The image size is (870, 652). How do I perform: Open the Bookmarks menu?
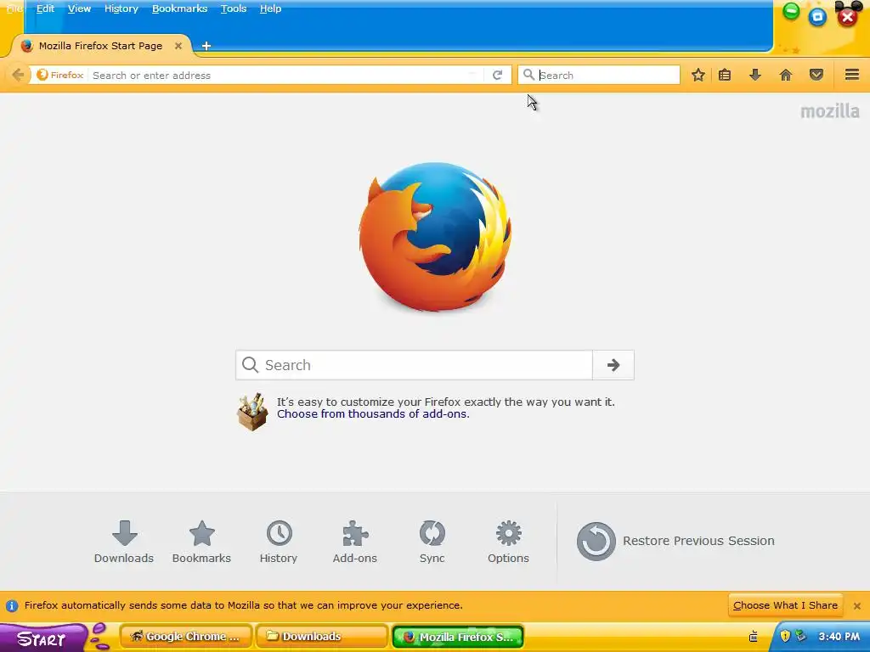click(180, 8)
